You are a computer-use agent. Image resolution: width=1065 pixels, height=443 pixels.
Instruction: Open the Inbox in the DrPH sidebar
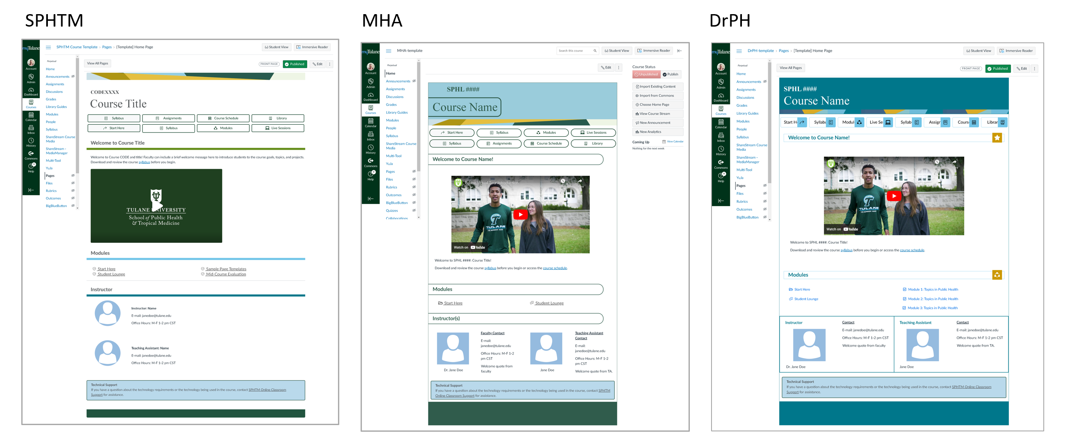[721, 137]
